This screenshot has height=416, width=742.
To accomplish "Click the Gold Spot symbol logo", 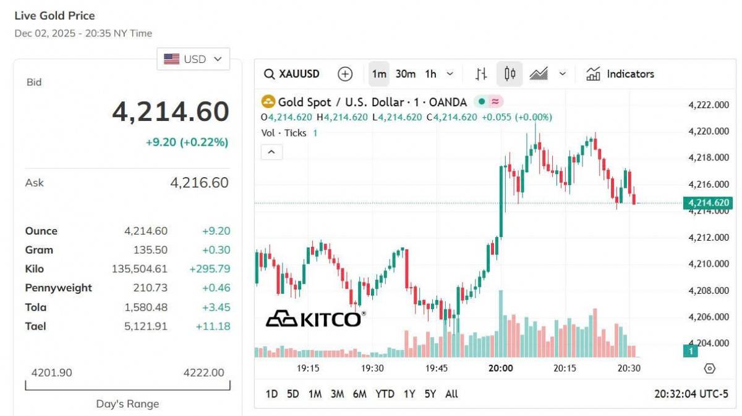I will 268,102.
